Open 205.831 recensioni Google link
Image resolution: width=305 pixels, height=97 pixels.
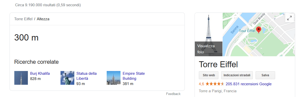click(x=249, y=84)
